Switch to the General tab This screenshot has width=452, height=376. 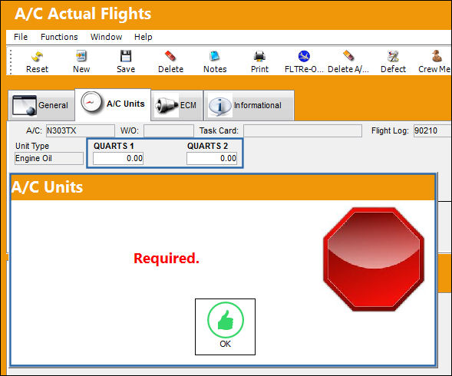[x=41, y=105]
